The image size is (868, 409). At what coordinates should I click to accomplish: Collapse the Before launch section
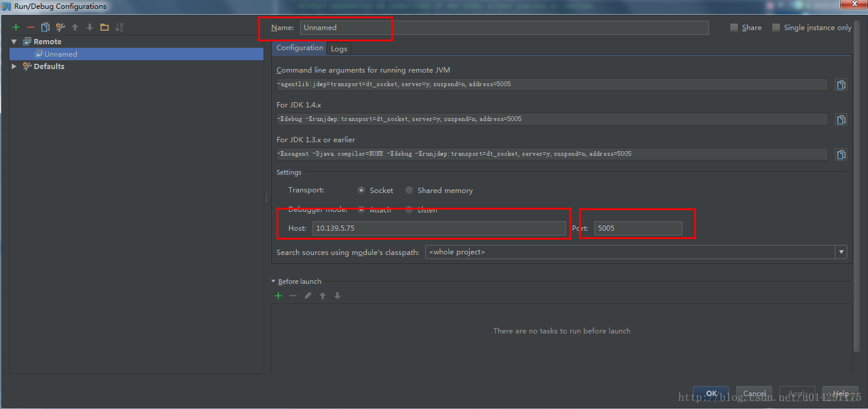pyautogui.click(x=274, y=282)
